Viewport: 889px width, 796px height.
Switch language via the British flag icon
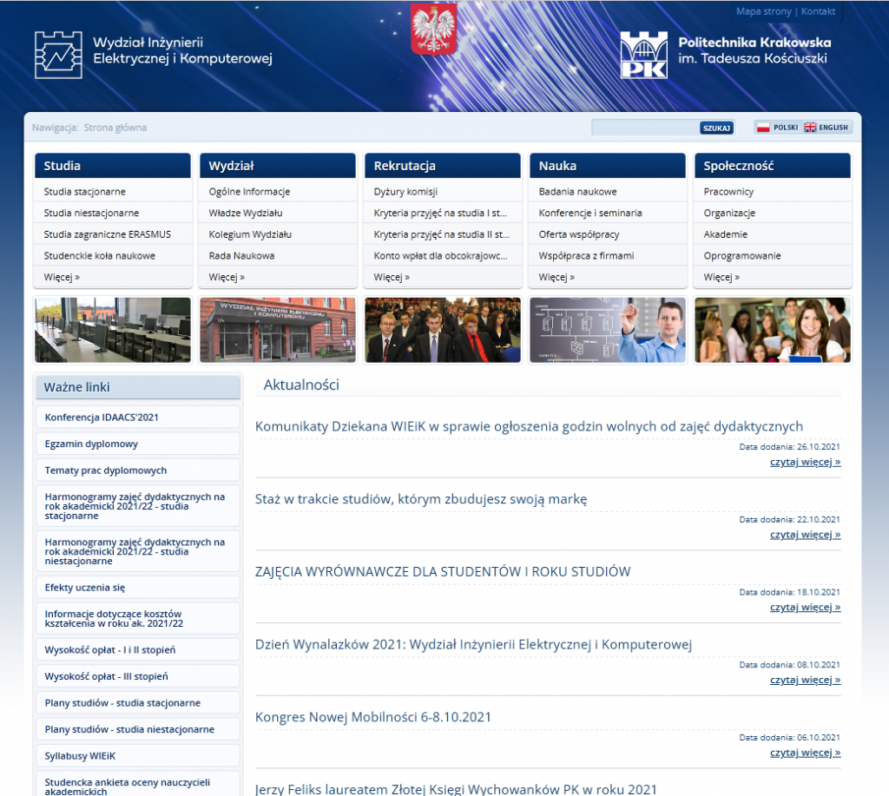coord(810,128)
